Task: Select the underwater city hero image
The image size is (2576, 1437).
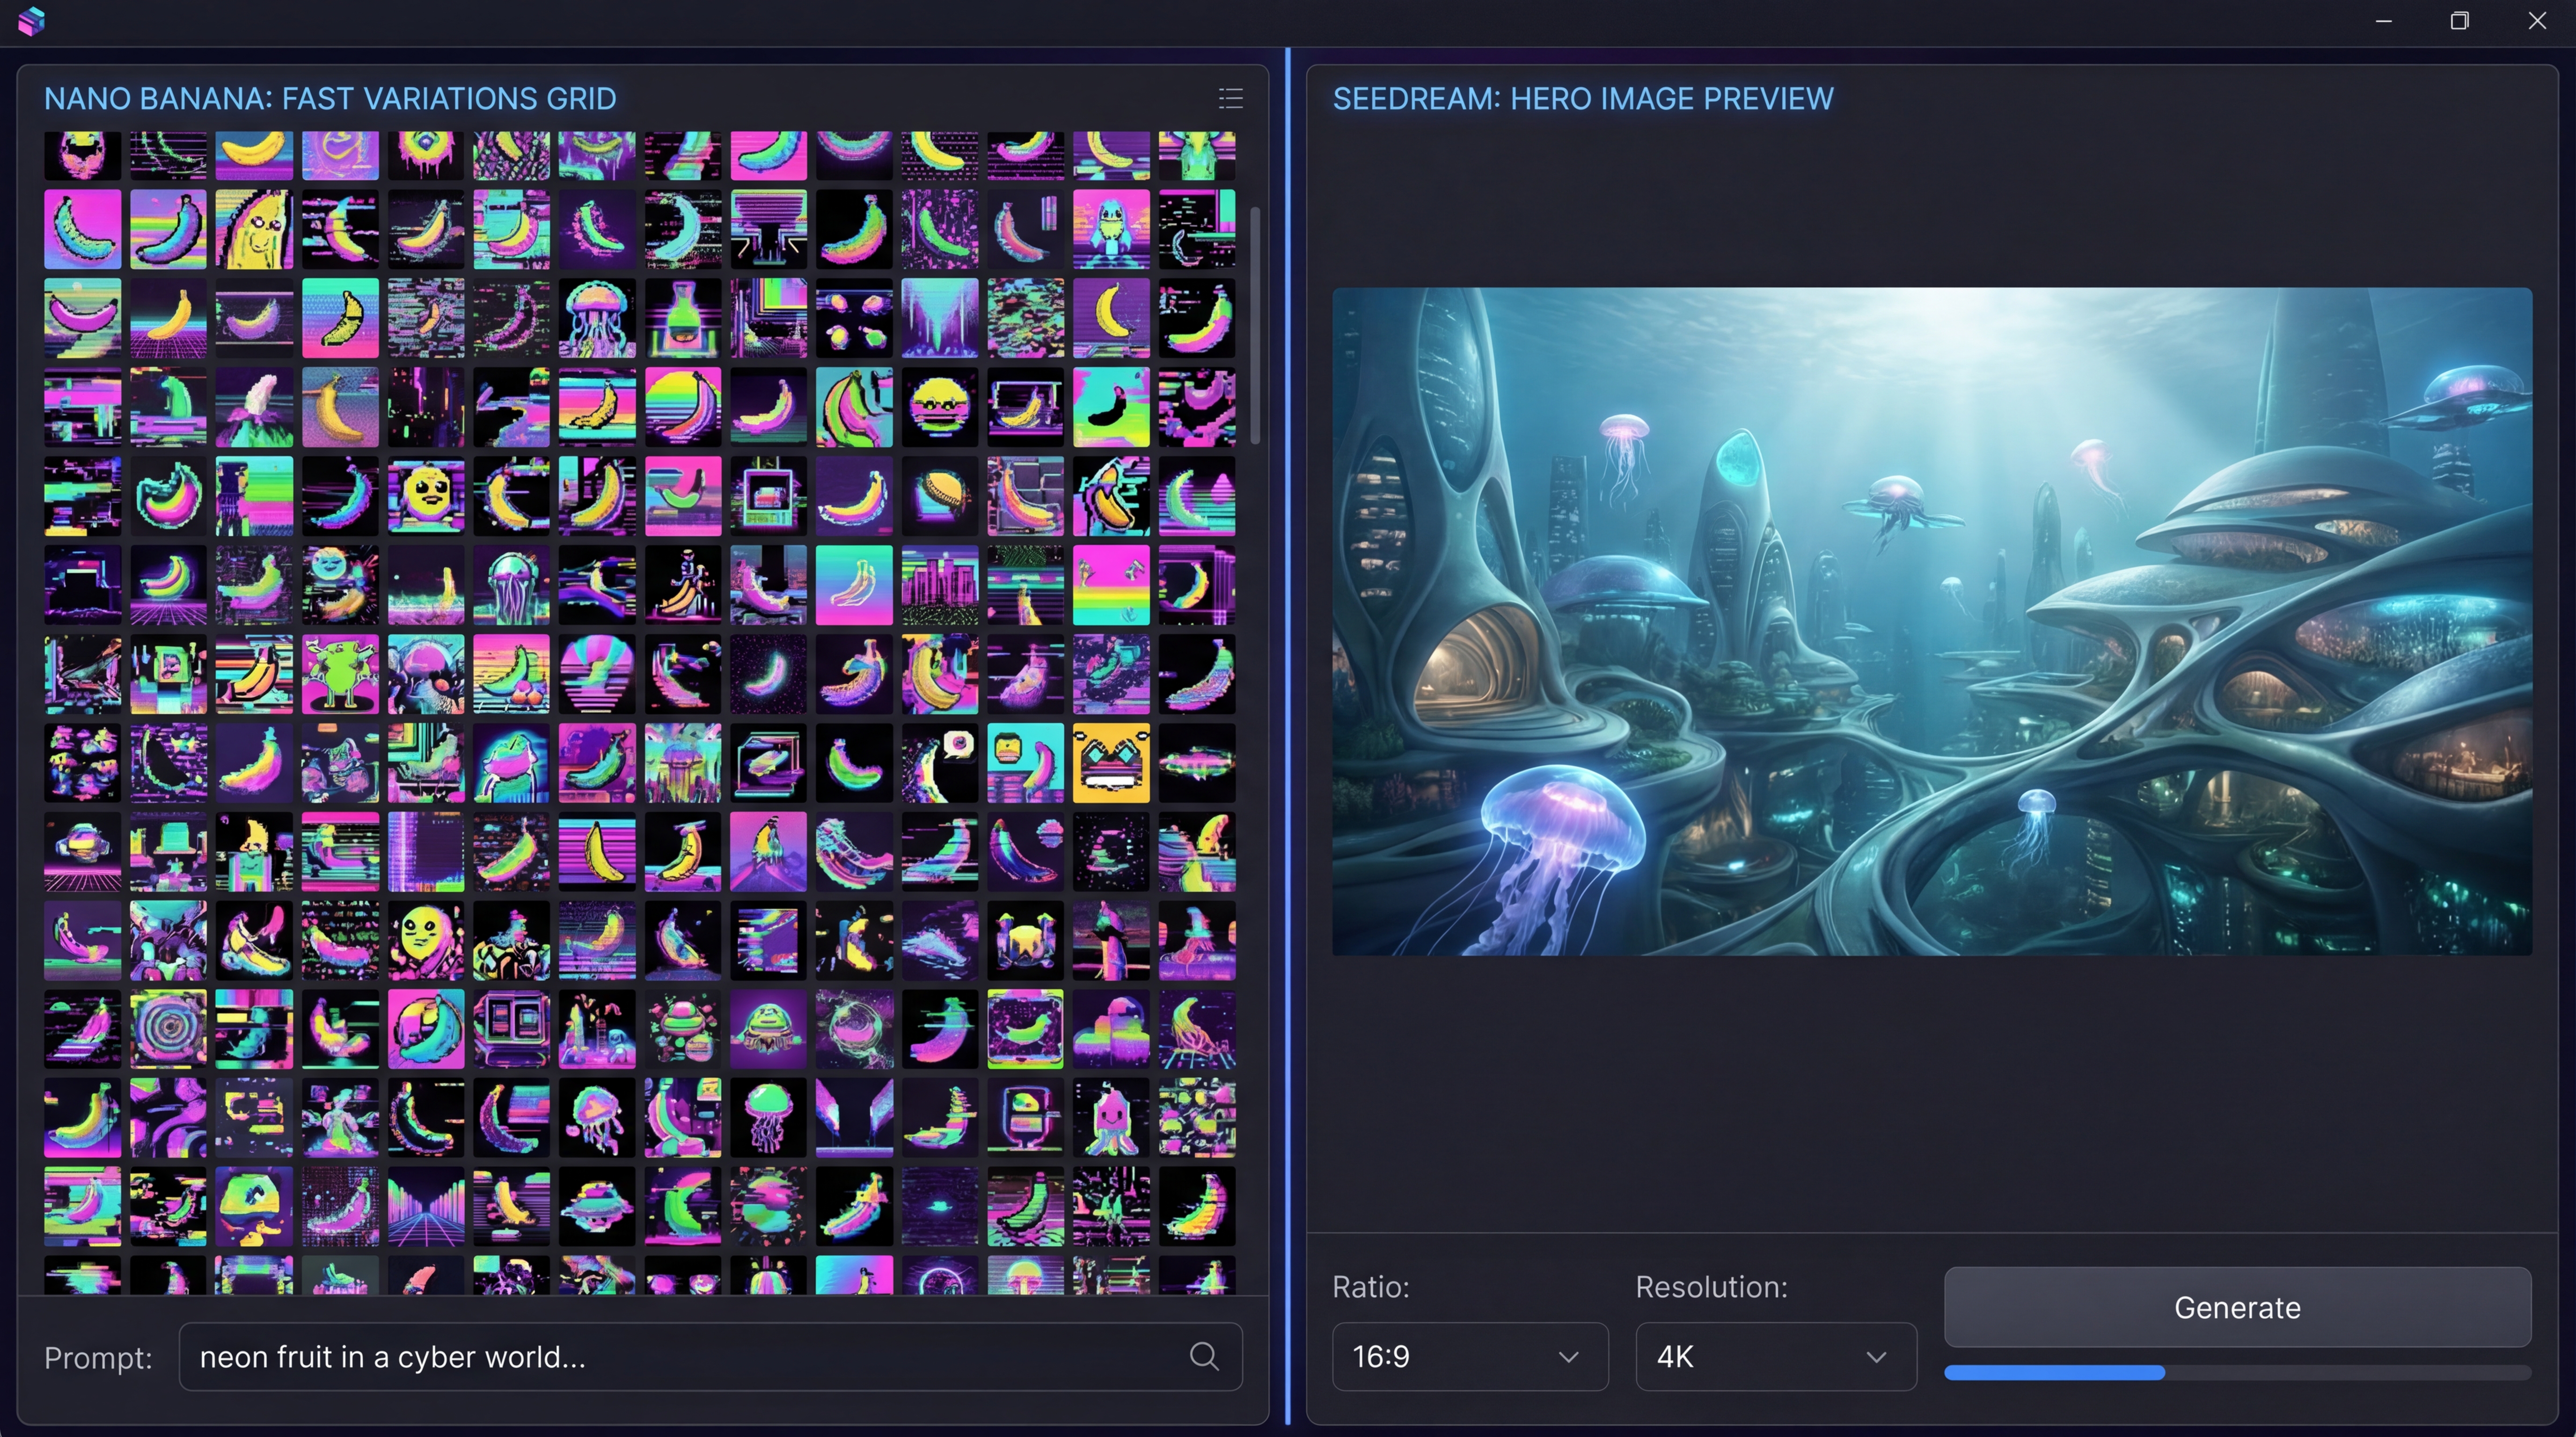Action: coord(1931,622)
